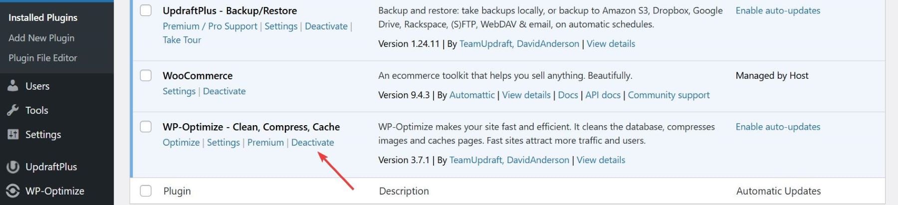Open Plugin File Editor menu item

tap(43, 58)
